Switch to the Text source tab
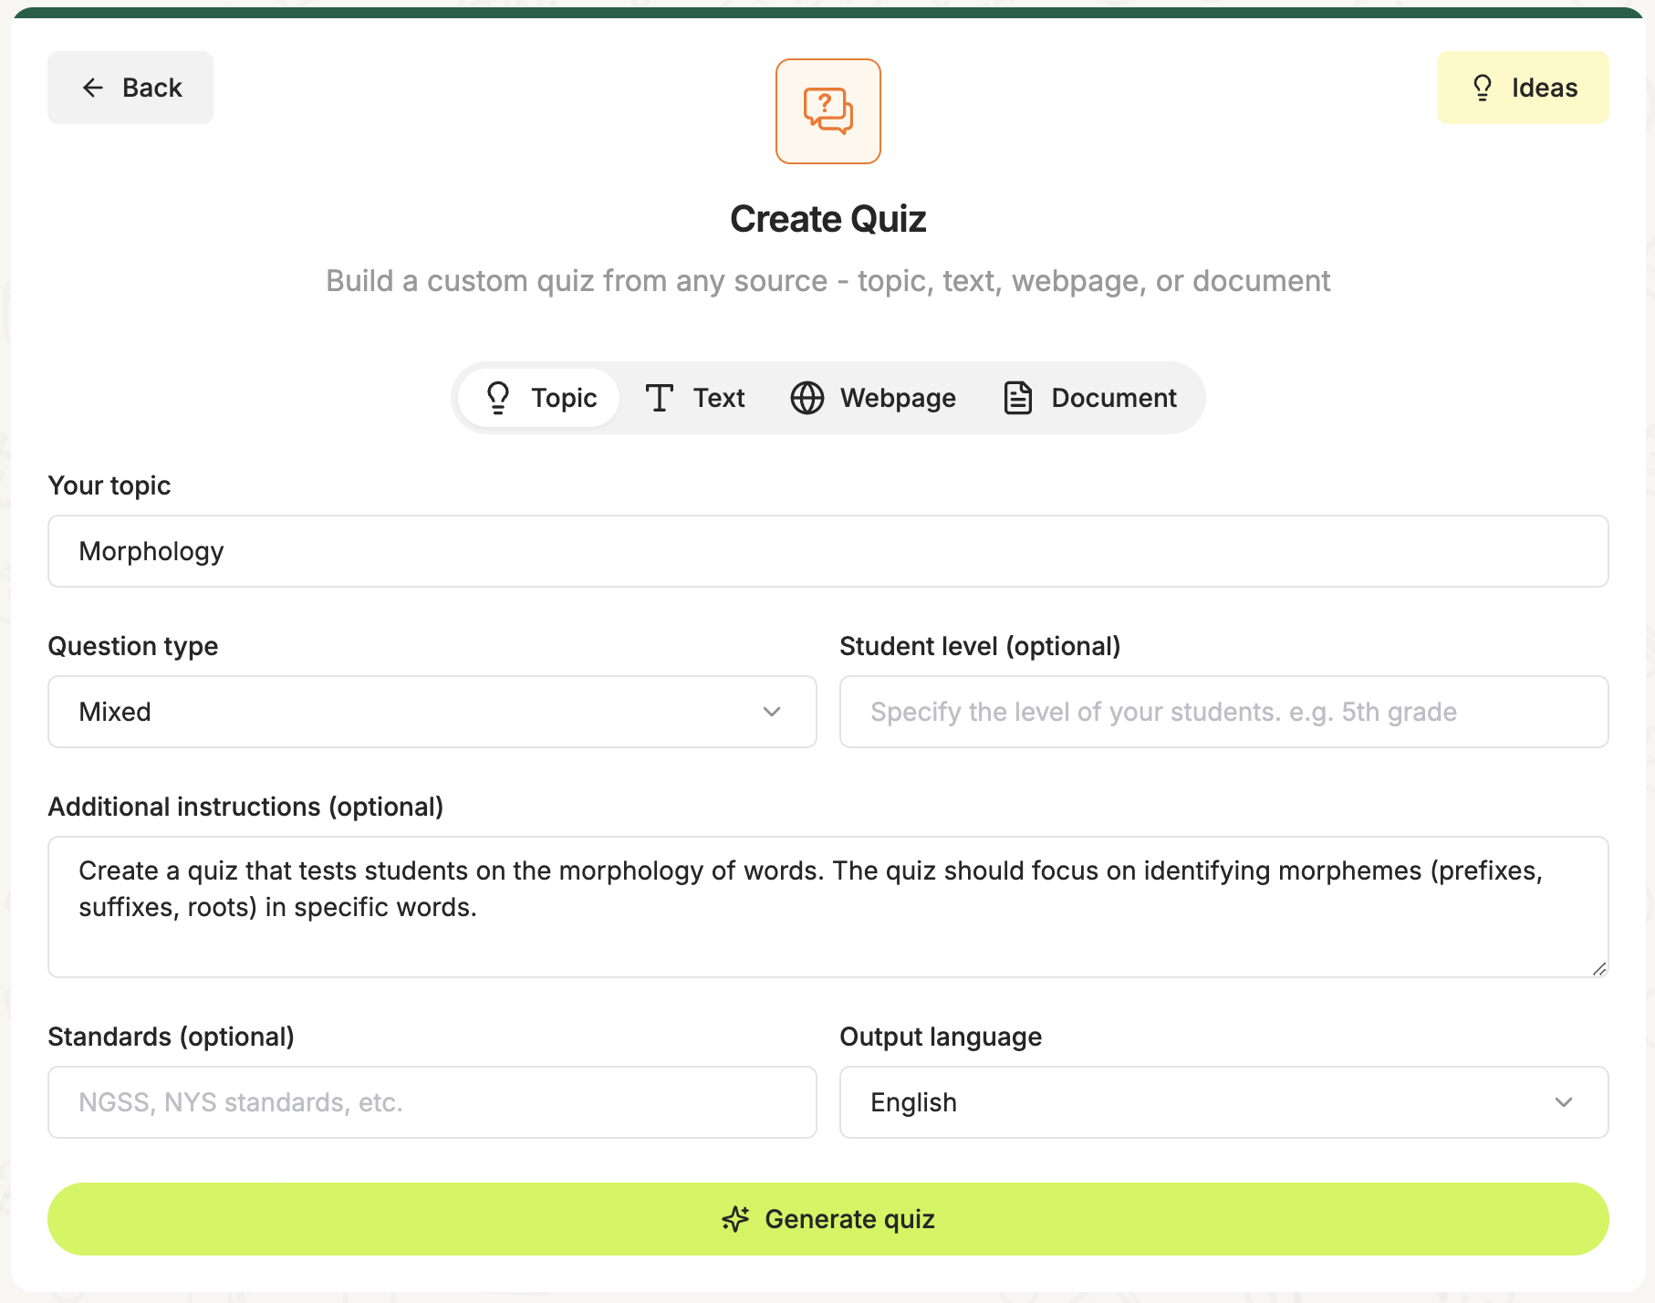The height and width of the screenshot is (1303, 1655). tap(694, 398)
